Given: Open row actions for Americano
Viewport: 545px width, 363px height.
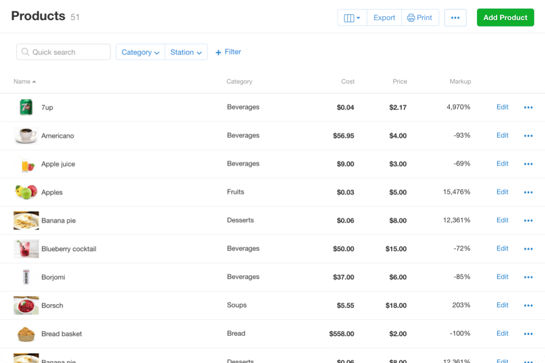Looking at the screenshot, I should tap(528, 136).
